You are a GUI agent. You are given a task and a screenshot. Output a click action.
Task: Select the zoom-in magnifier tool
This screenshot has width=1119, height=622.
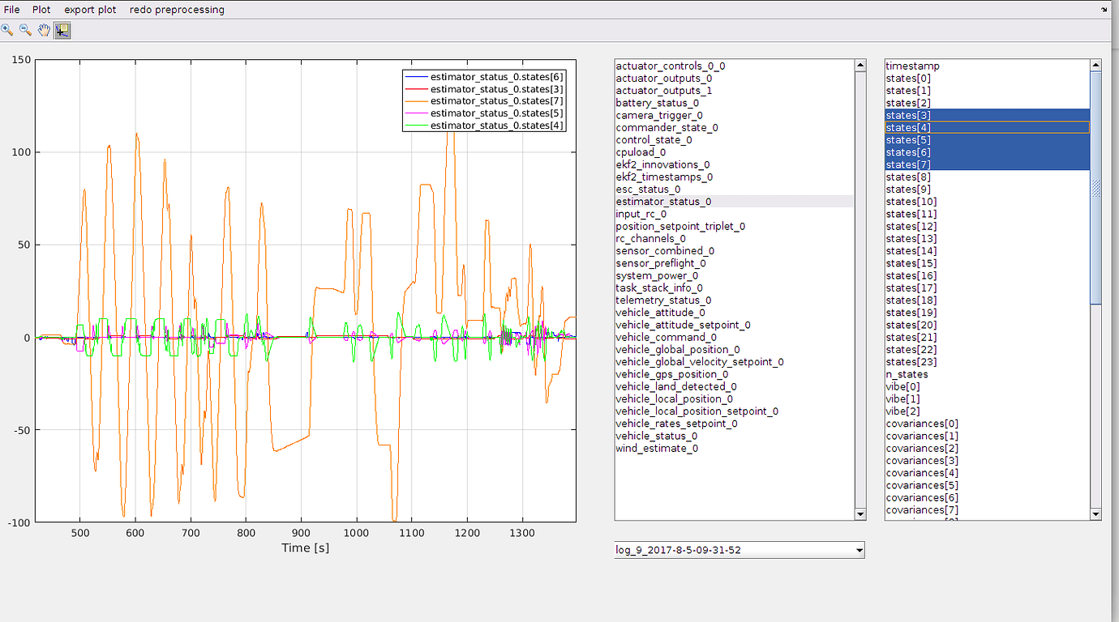(x=8, y=30)
